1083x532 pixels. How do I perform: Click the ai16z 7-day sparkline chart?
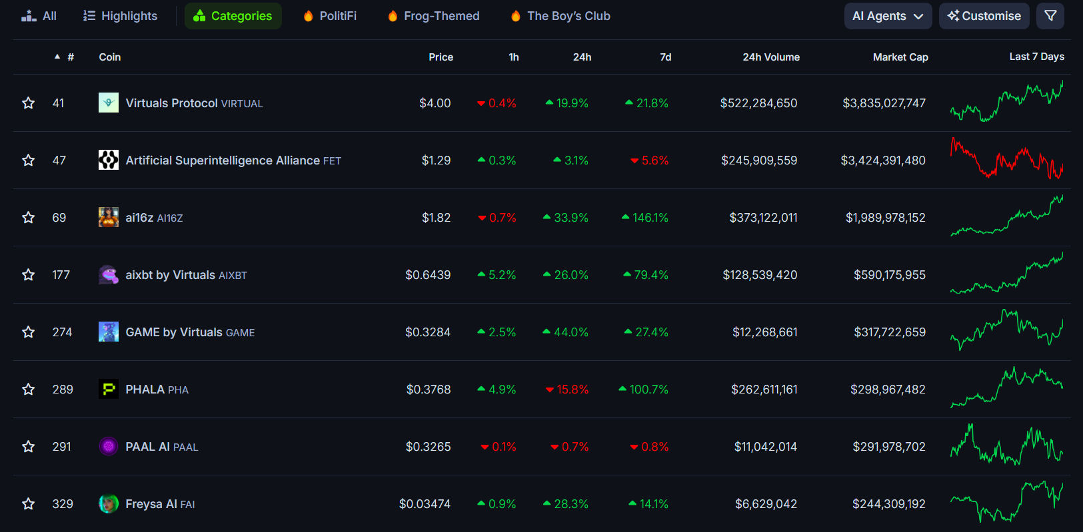tap(1006, 216)
